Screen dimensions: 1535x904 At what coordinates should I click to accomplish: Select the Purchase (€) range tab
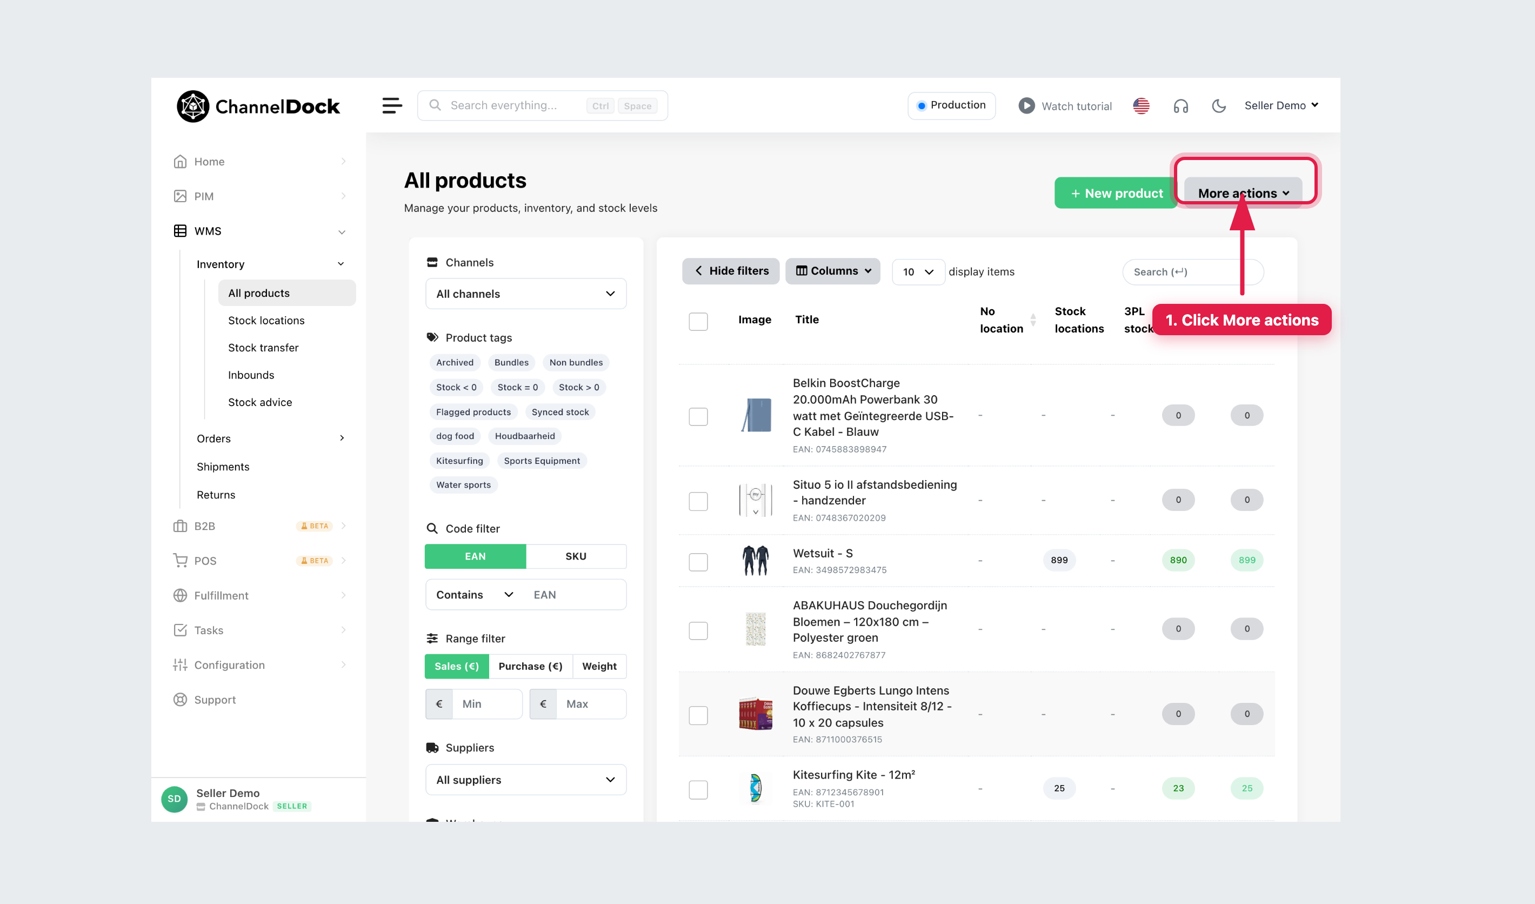(530, 666)
